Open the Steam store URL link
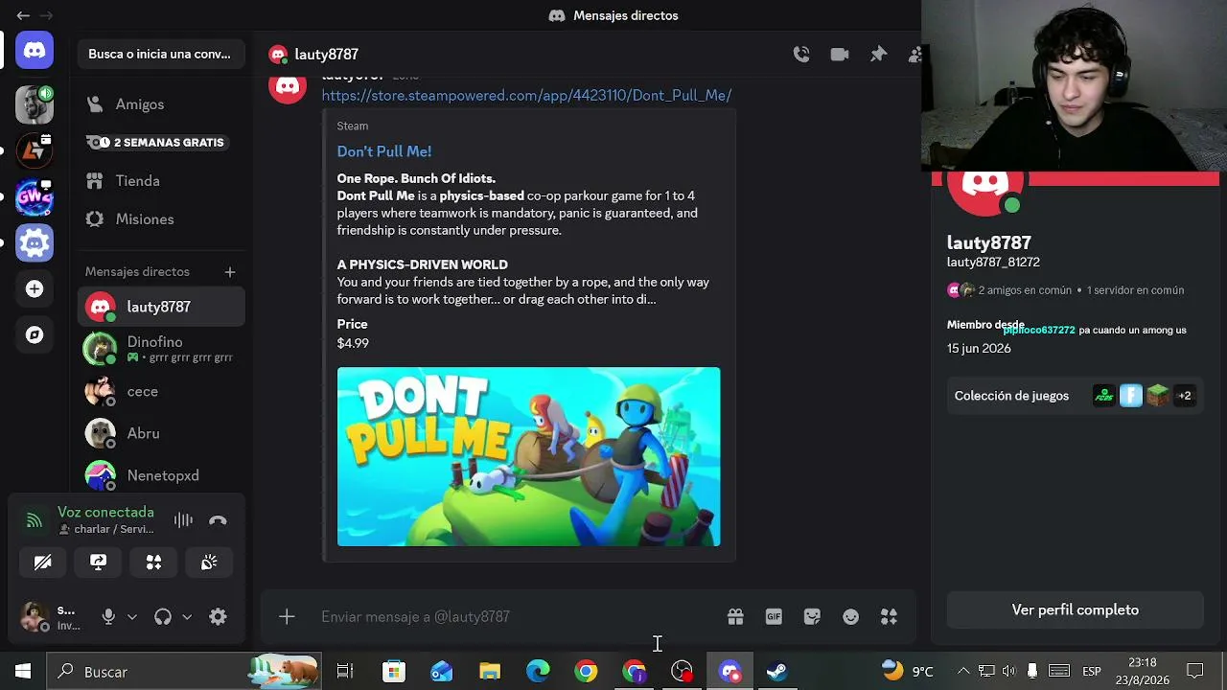The height and width of the screenshot is (690, 1227). pyautogui.click(x=526, y=95)
